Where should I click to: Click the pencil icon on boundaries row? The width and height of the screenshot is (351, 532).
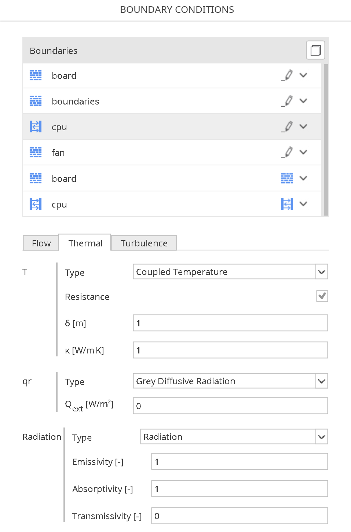click(288, 100)
